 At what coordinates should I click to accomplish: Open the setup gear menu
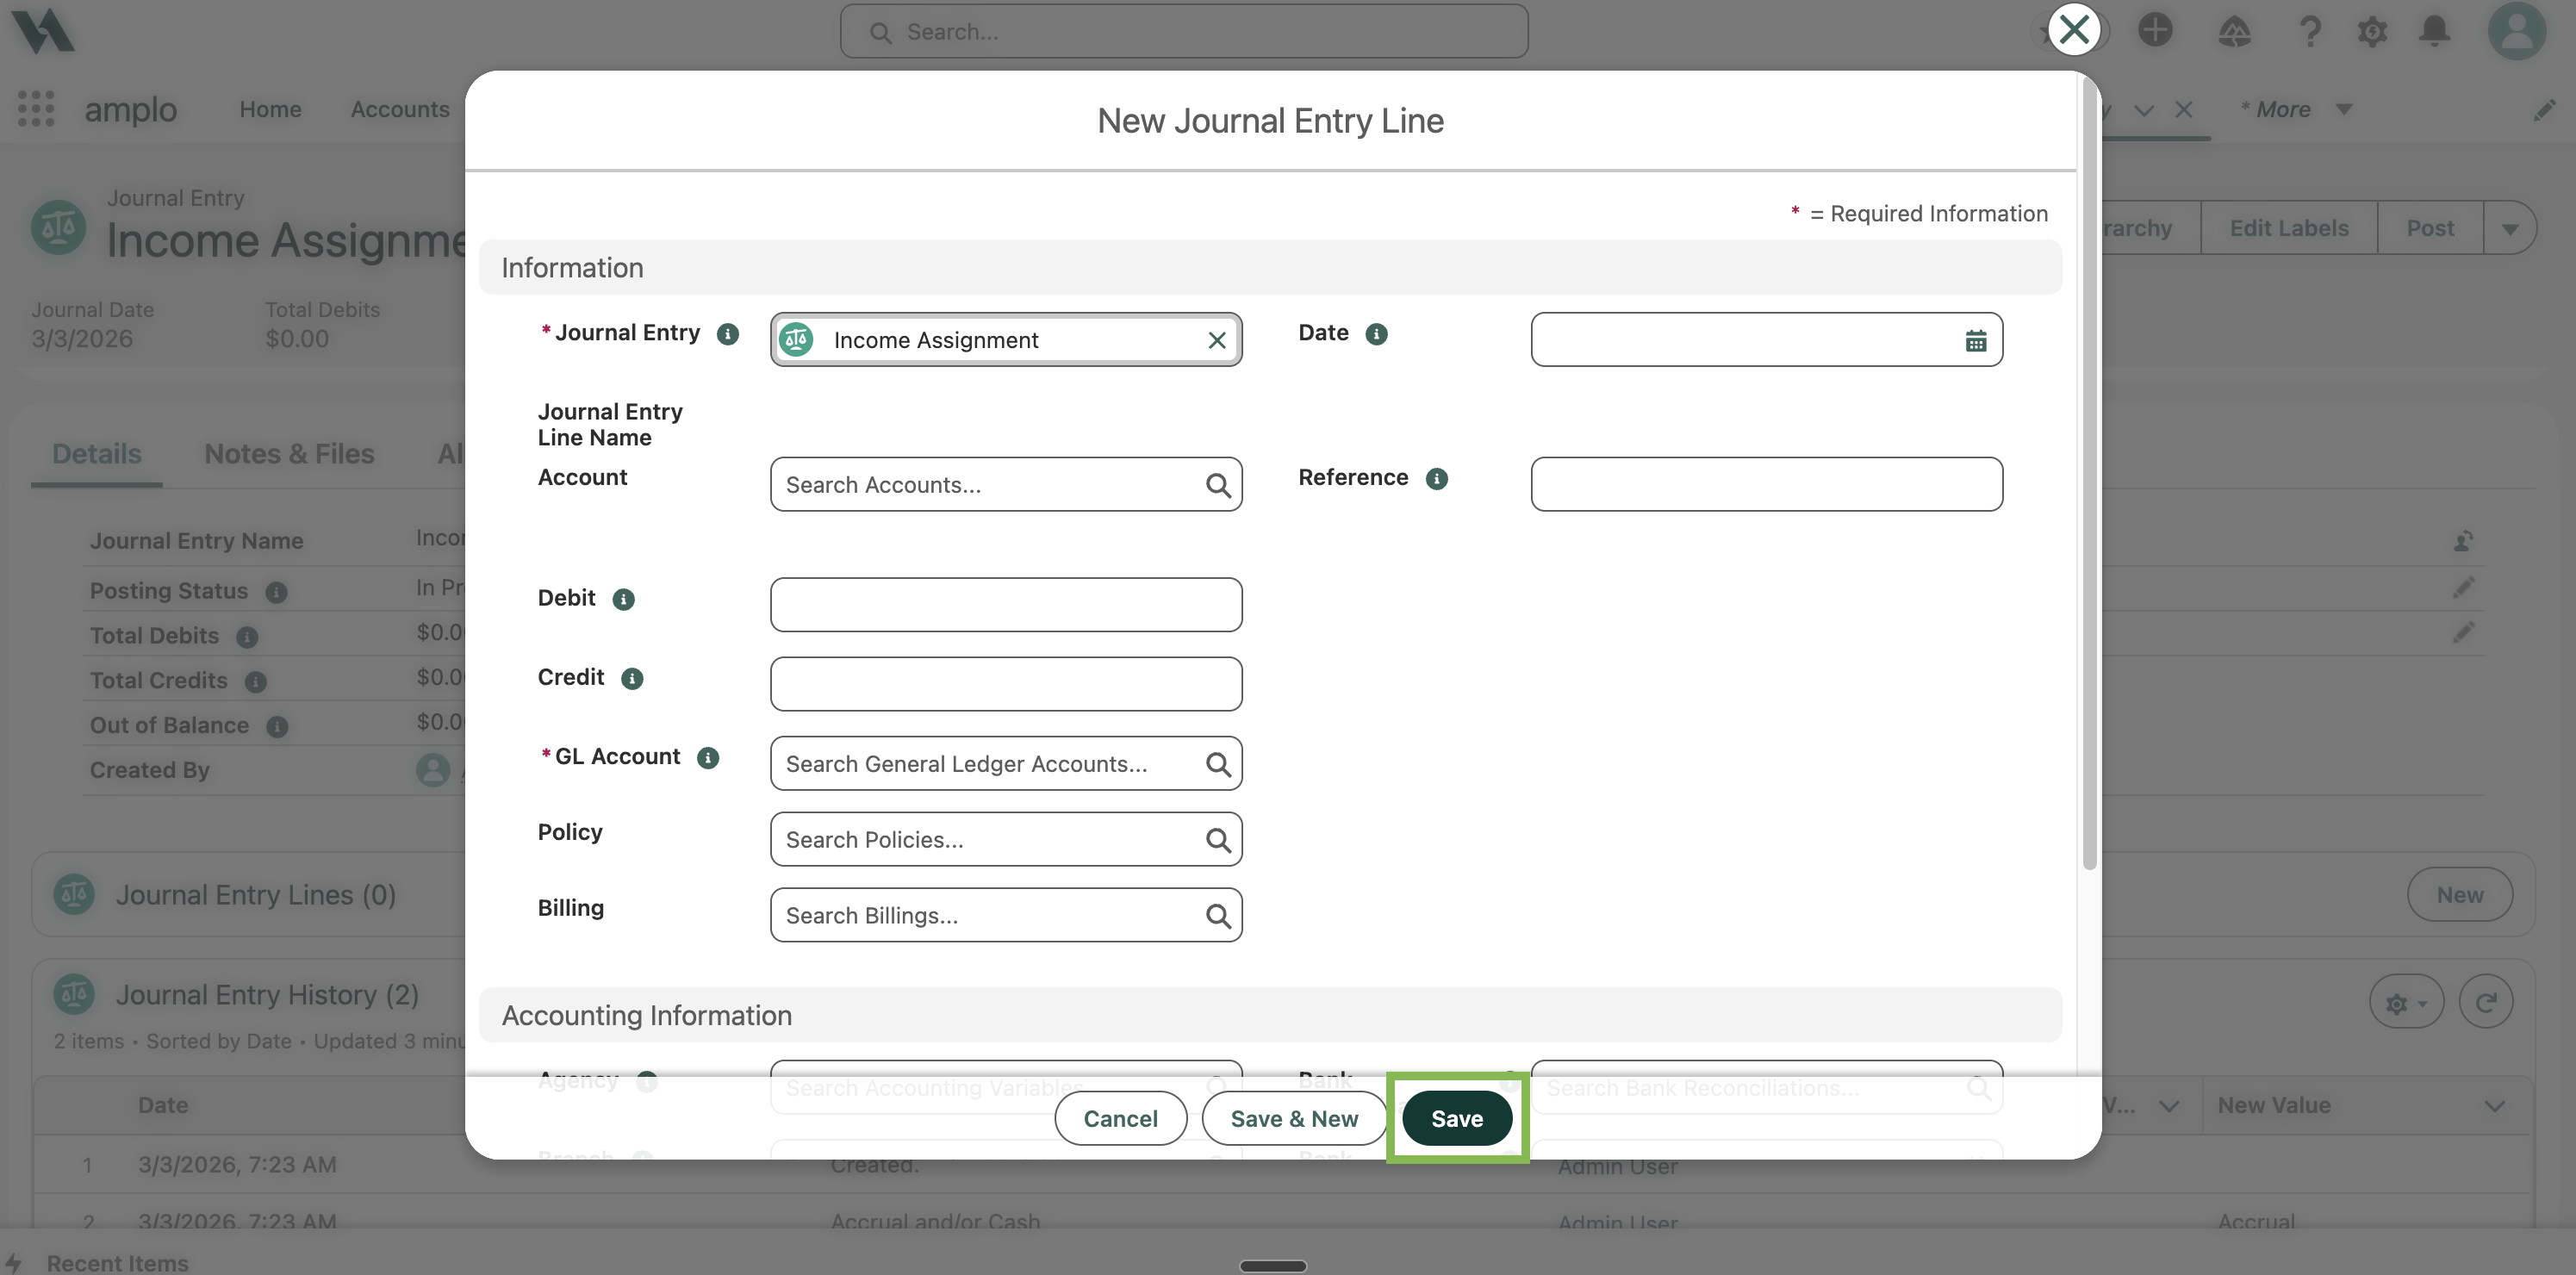pyautogui.click(x=2372, y=31)
